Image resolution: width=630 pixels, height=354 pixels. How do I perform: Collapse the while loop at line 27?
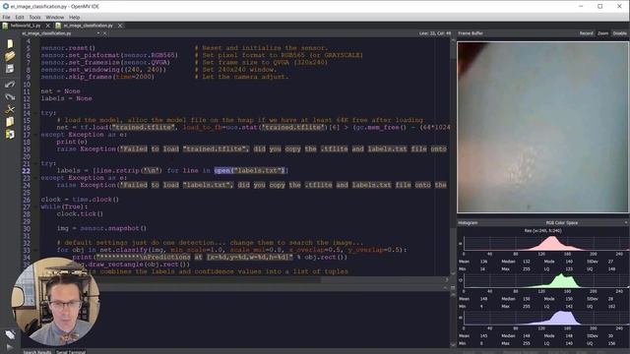click(35, 206)
